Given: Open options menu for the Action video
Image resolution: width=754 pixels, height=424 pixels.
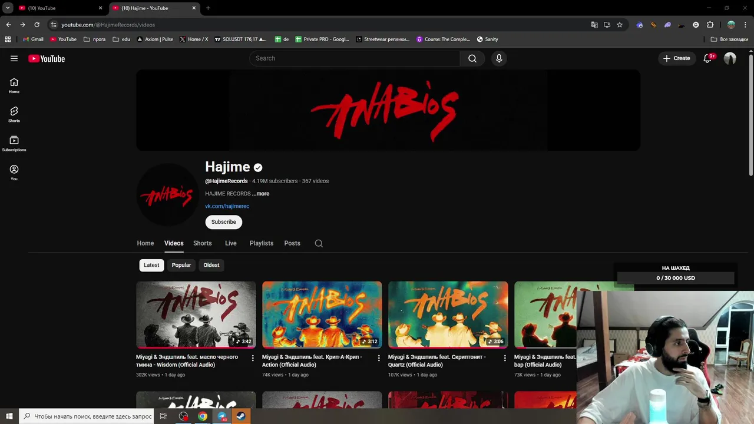Looking at the screenshot, I should tap(379, 358).
